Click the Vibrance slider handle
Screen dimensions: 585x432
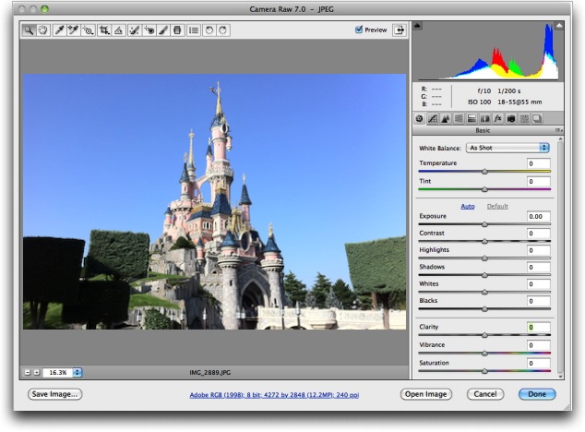click(x=484, y=353)
